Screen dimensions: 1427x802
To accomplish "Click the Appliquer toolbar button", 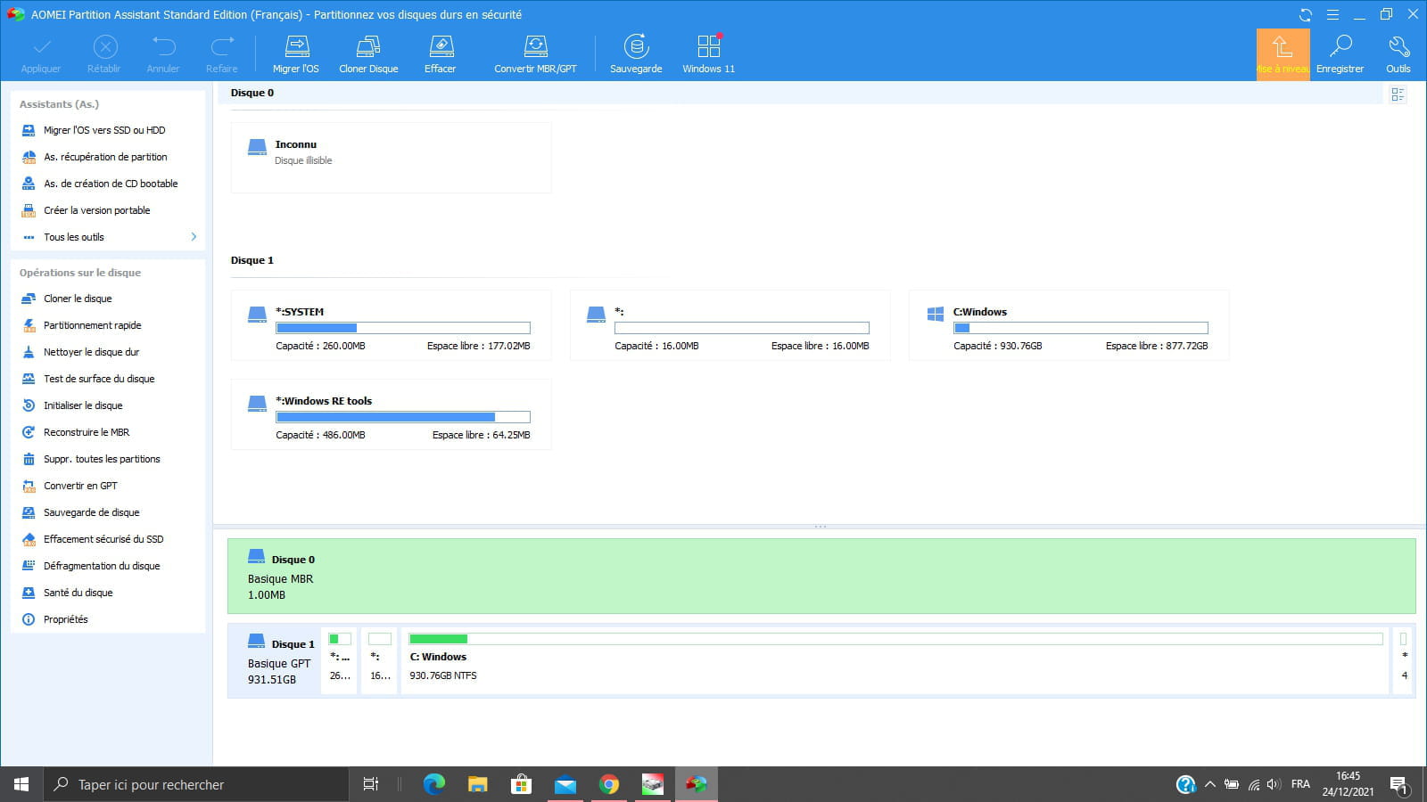I will (x=41, y=54).
